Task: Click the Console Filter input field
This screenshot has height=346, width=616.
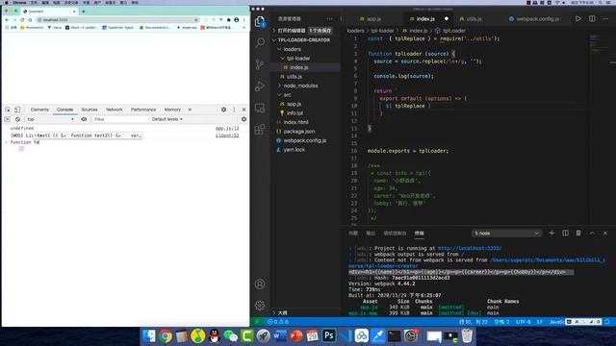Action: [121, 119]
